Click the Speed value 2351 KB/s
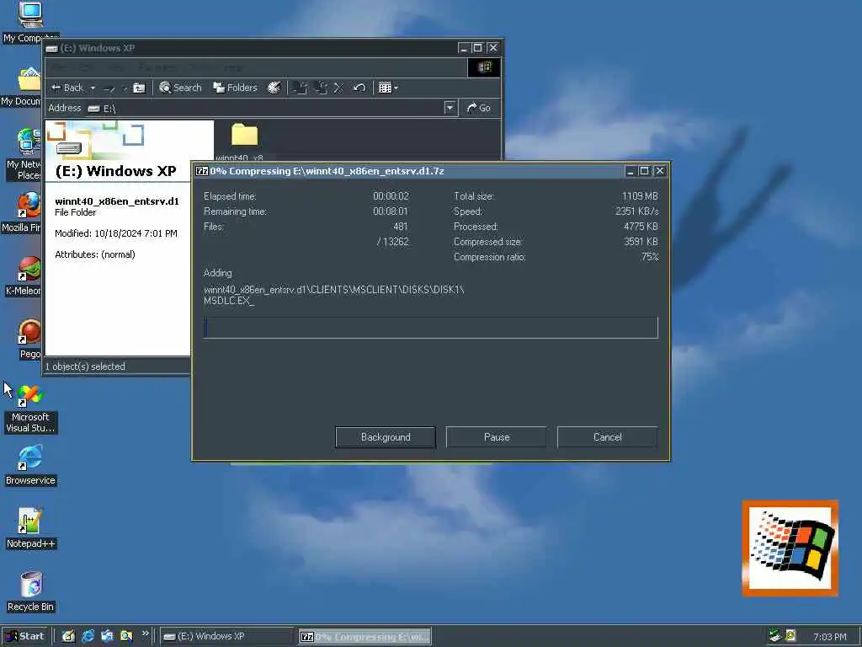Image resolution: width=862 pixels, height=647 pixels. click(x=636, y=211)
